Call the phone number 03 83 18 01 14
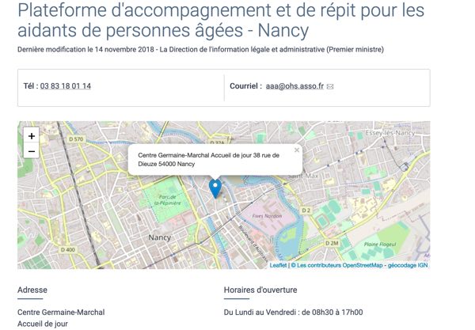The width and height of the screenshot is (475, 330). click(66, 86)
